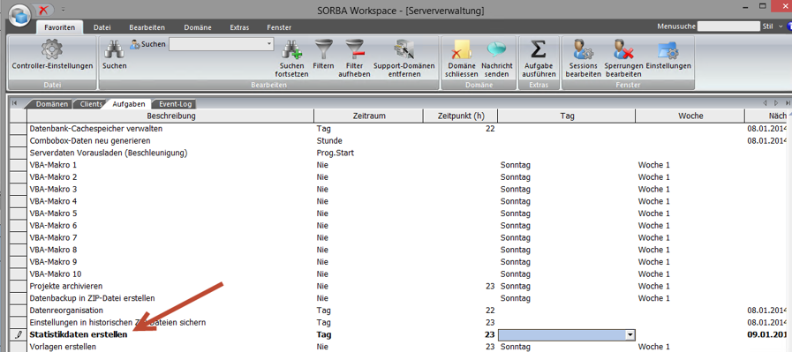Open the Stil dropdown

[x=781, y=26]
